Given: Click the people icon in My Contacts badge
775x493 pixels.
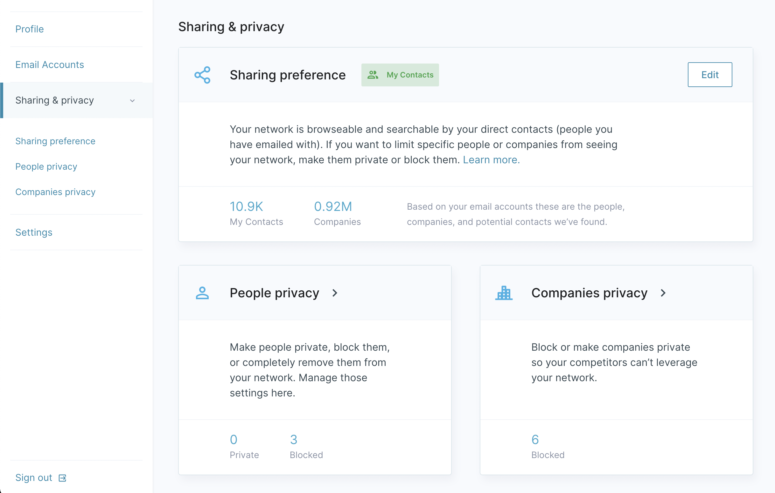Looking at the screenshot, I should (373, 75).
